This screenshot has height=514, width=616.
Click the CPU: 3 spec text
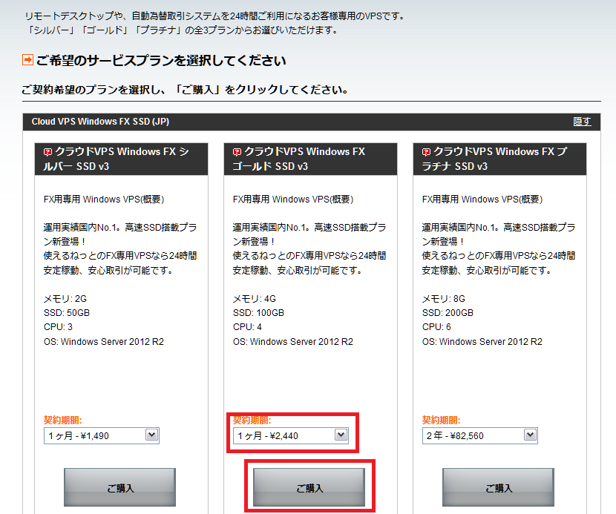[58, 327]
